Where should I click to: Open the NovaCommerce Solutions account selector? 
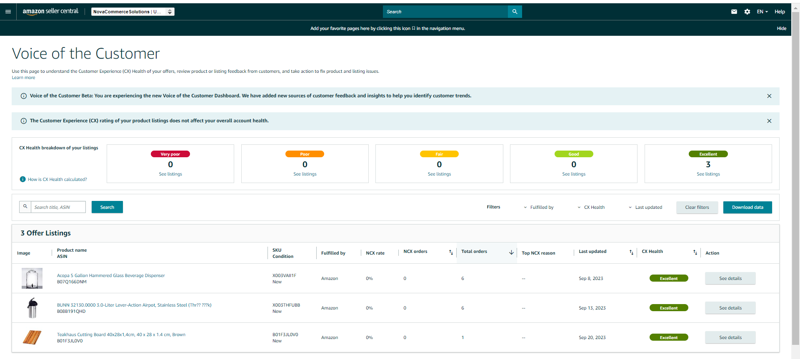pyautogui.click(x=133, y=12)
